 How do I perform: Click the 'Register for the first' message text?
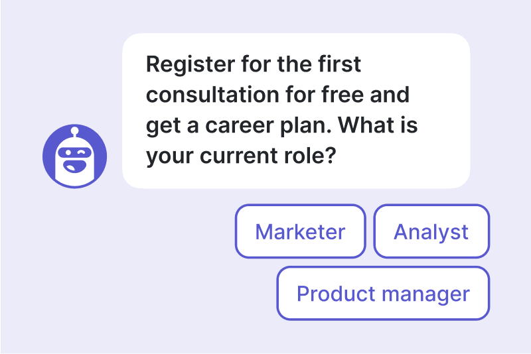pyautogui.click(x=253, y=65)
